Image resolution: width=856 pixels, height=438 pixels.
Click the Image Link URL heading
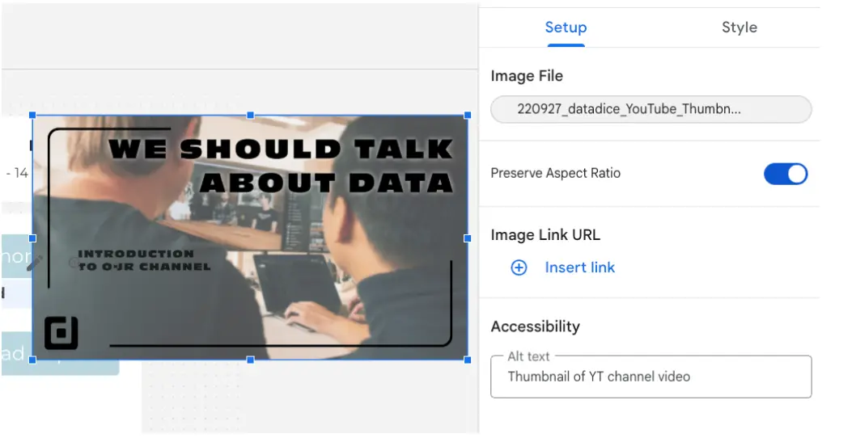[x=545, y=235]
